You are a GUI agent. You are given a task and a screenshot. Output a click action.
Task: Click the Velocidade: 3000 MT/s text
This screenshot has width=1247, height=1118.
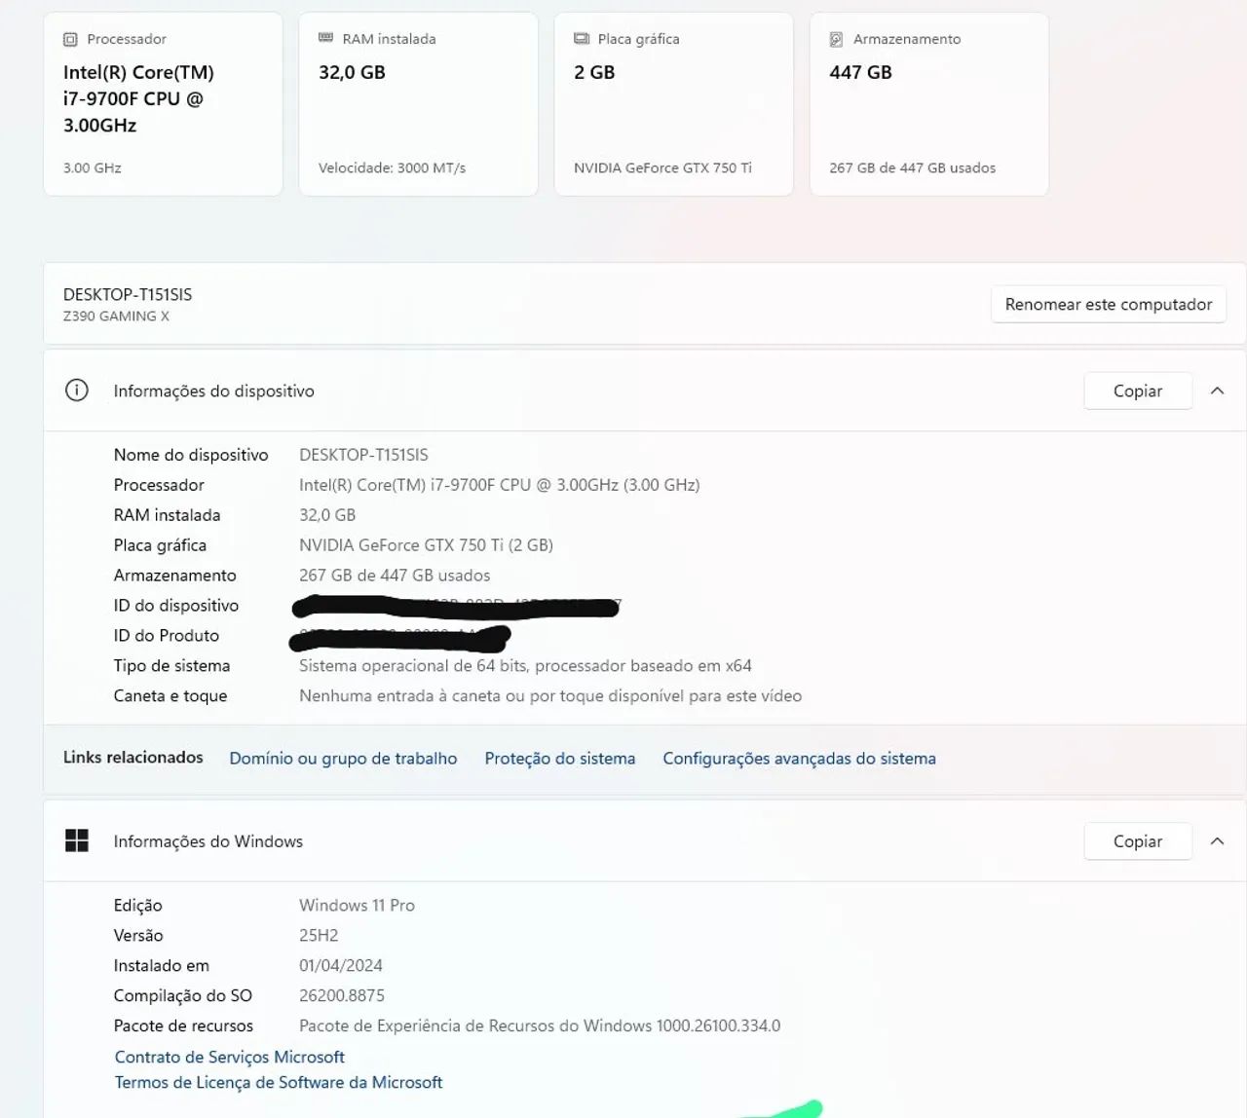392,168
